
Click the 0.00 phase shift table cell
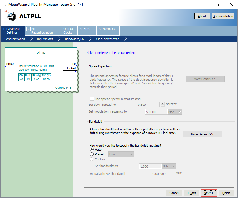point(36,79)
